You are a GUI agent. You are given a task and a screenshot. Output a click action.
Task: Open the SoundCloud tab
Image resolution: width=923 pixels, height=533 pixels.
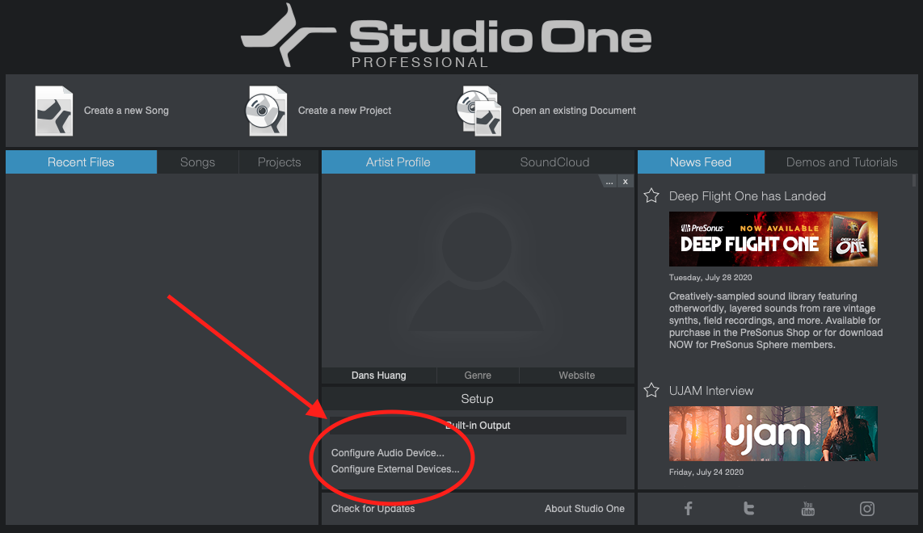pyautogui.click(x=556, y=162)
